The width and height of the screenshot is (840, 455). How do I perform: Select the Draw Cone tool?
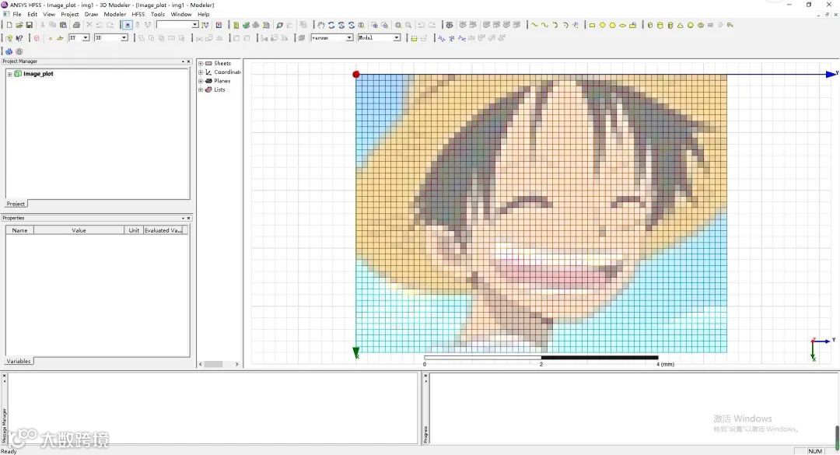coord(681,25)
